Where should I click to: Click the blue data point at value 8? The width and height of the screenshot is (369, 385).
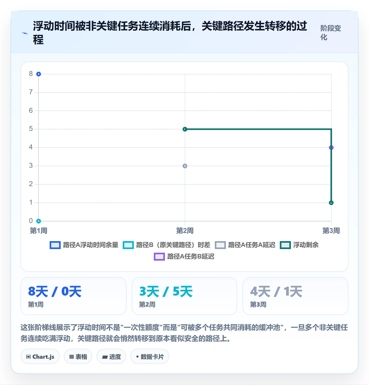tap(38, 74)
